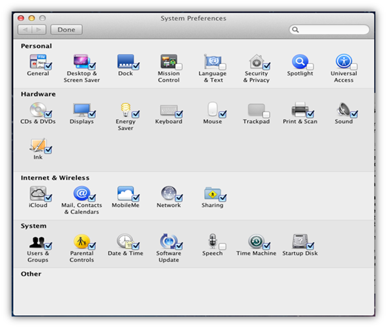Go back with the left arrow button

(25, 30)
